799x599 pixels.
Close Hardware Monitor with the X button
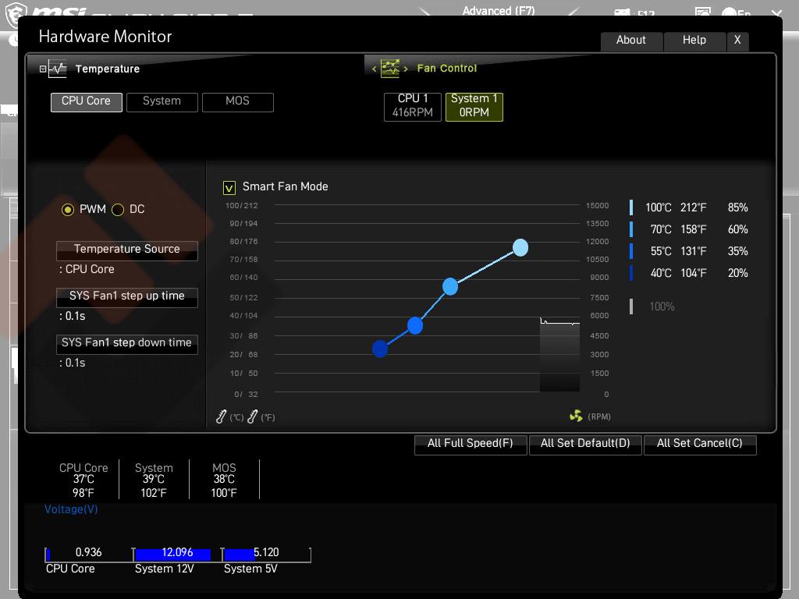(x=737, y=41)
